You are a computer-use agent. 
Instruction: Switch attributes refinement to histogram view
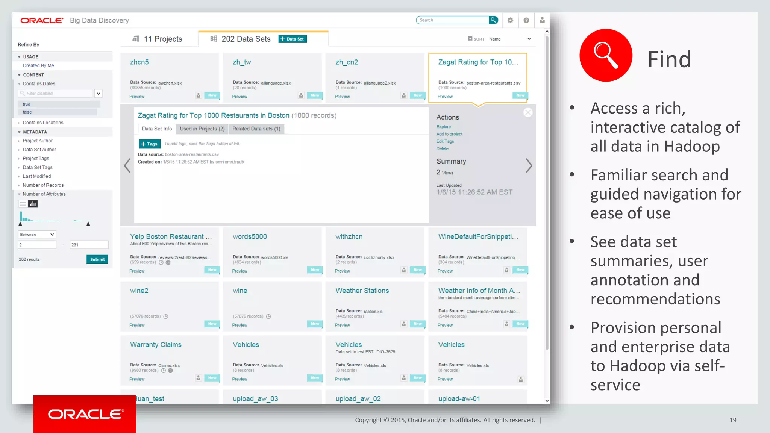[33, 204]
